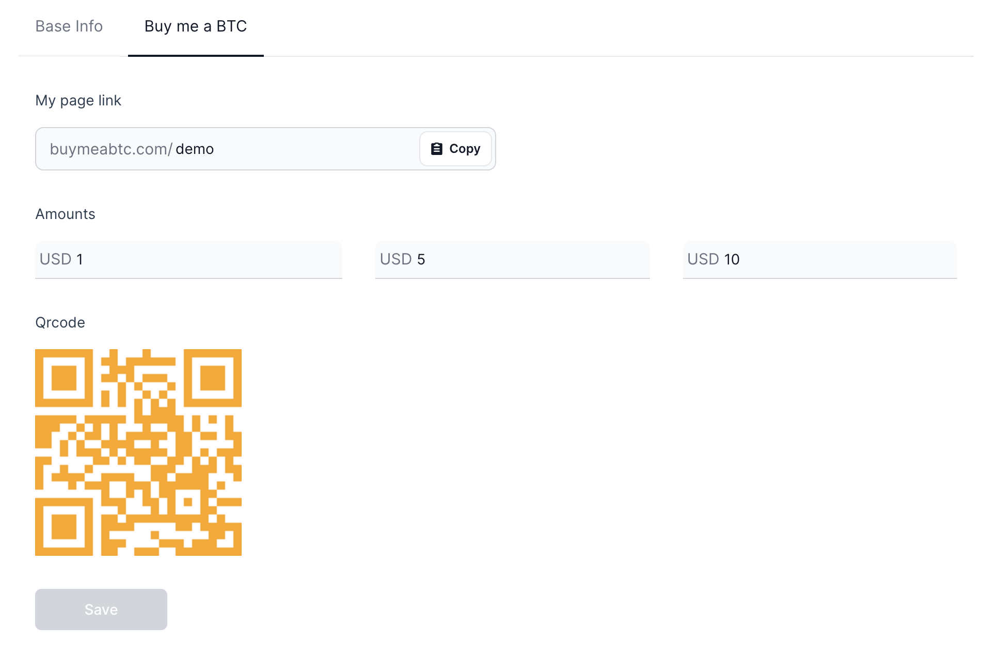
Task: Select the Buy me a BTC tab
Action: 196,26
